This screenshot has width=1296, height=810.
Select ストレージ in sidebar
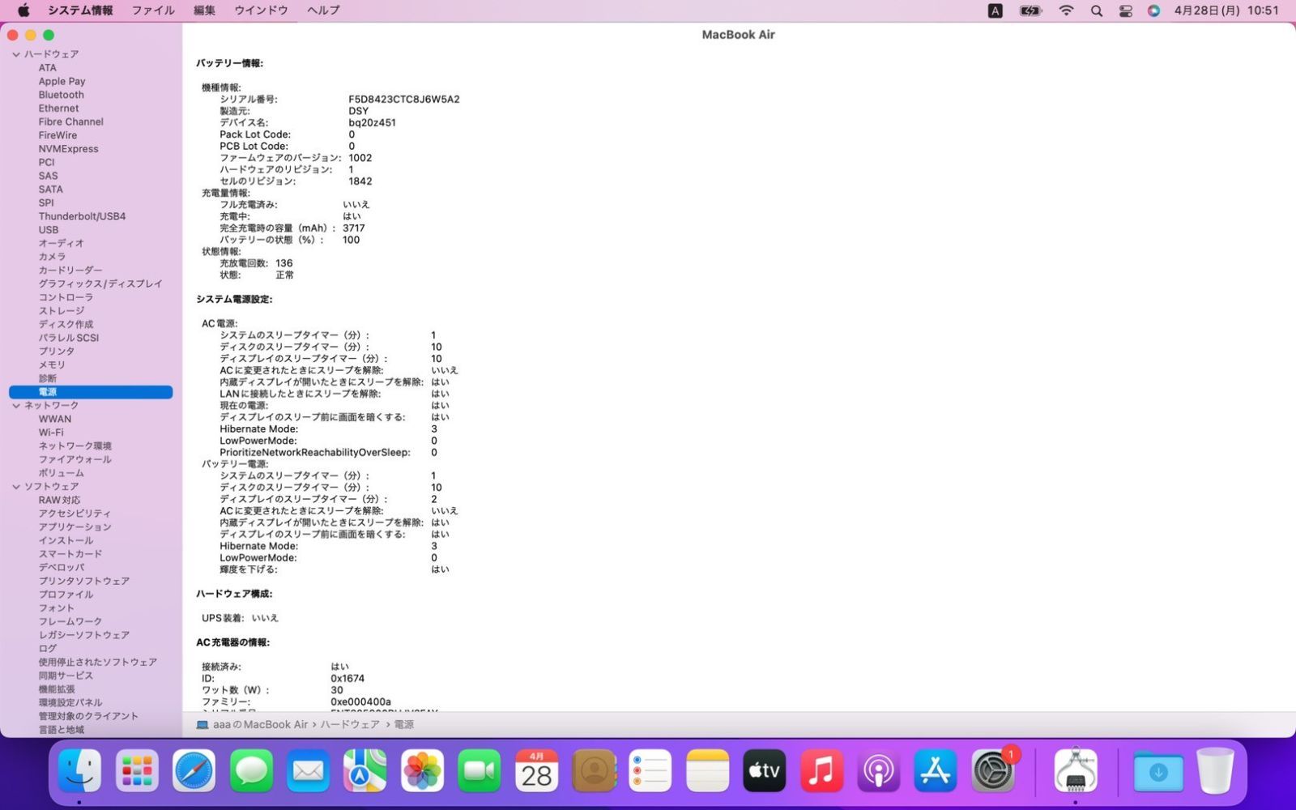[x=62, y=311]
